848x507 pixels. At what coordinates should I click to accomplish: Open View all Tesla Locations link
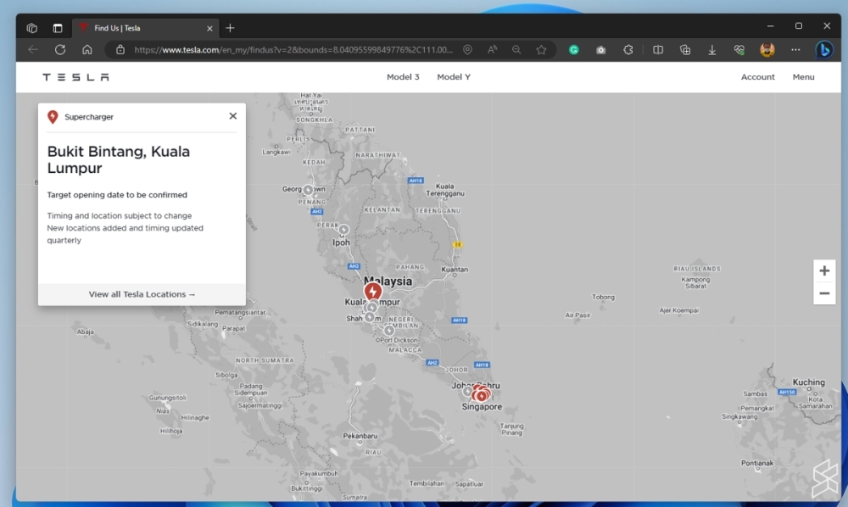142,294
